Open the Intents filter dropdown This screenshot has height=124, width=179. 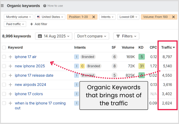tap(107, 17)
